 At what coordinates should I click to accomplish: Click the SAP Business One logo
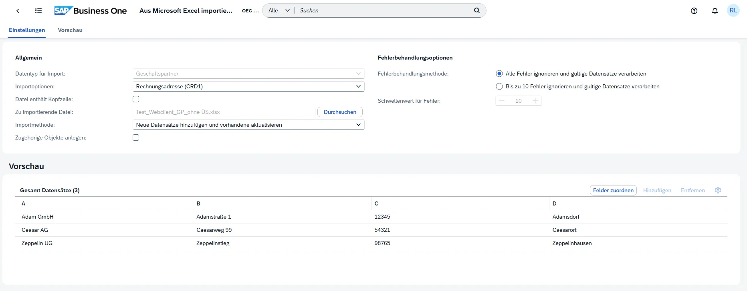pyautogui.click(x=91, y=11)
